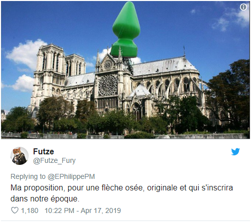The width and height of the screenshot is (251, 222).
Task: Click the tweet text starting 'Ma proposition'
Action: (x=121, y=193)
